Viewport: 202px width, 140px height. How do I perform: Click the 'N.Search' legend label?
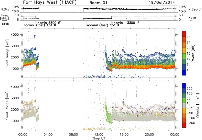coord(195,9)
